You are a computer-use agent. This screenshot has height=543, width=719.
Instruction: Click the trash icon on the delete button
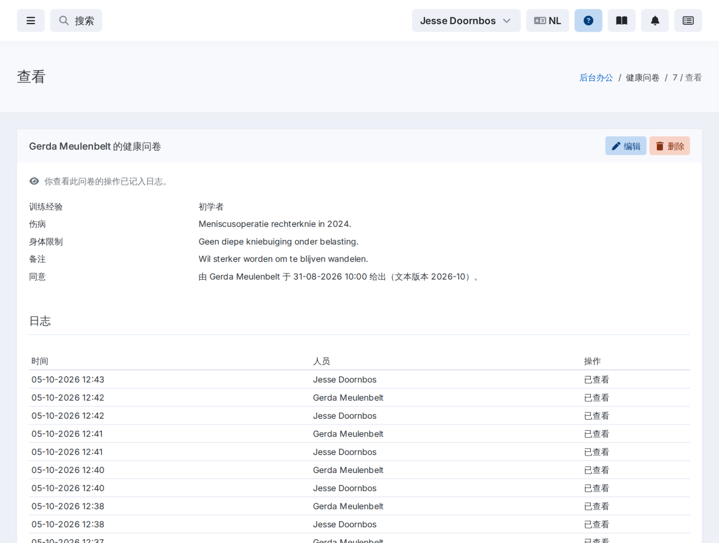(660, 146)
